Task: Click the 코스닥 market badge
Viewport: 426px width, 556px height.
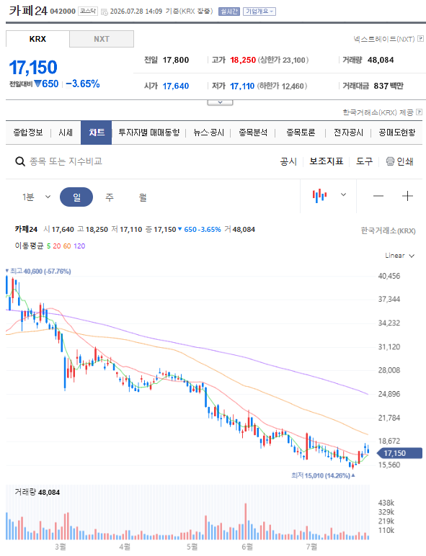Action: click(87, 12)
